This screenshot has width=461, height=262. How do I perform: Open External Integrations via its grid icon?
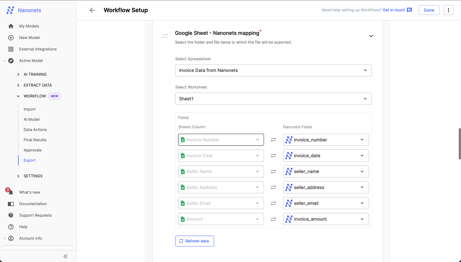11,49
